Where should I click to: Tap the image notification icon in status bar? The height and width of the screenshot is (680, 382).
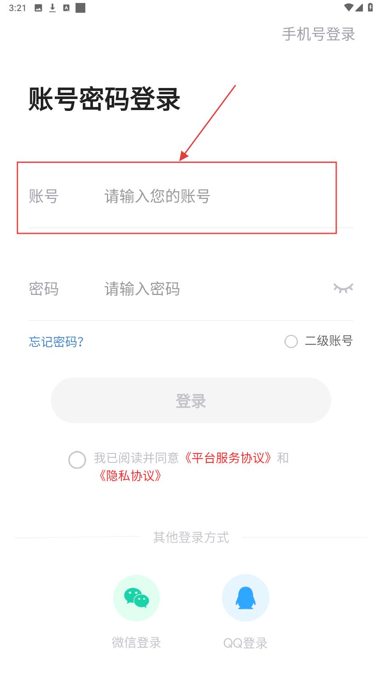38,8
